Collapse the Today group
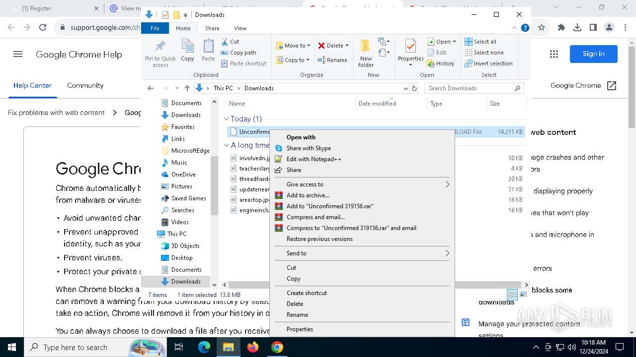Screen dimensions: 636x357 point(226,119)
